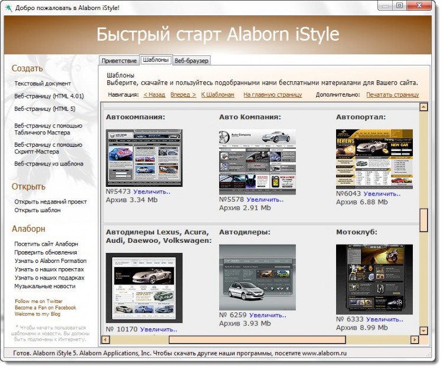
Task: Click Увеличить.. for template №5578
Action: [265, 200]
